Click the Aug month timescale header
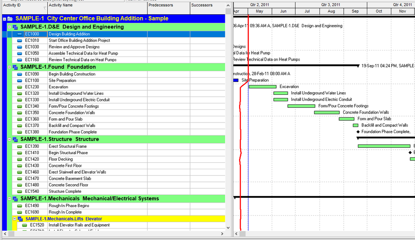The height and width of the screenshot is (240, 415). (331, 11)
